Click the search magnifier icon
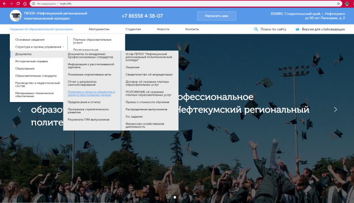 [x=256, y=29]
